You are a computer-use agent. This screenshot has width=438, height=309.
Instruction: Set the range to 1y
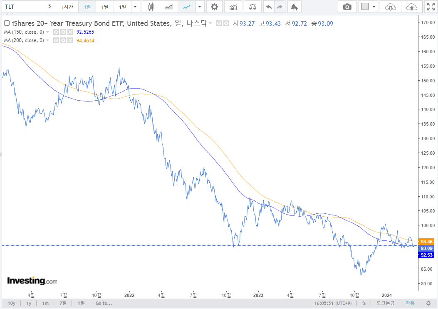tap(29, 303)
